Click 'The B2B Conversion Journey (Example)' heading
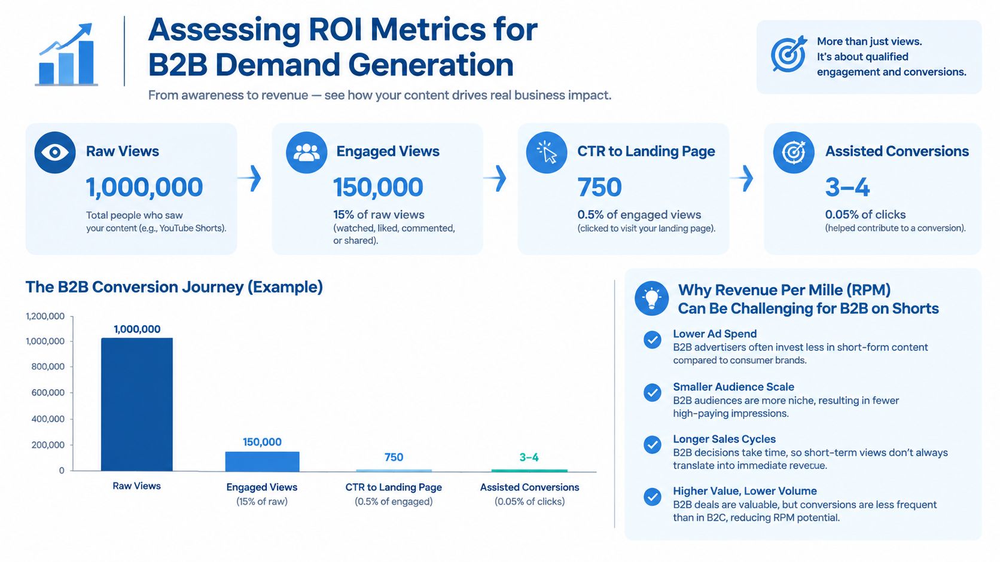Screen dimensions: 1000x562 pos(174,287)
